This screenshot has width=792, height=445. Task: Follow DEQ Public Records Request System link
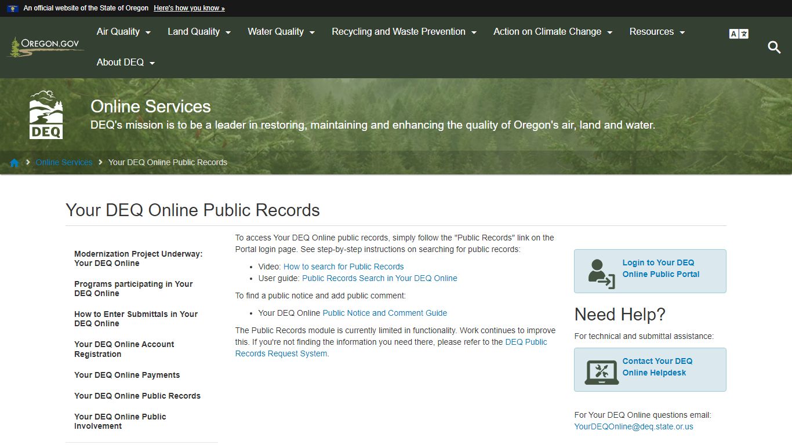(391, 348)
